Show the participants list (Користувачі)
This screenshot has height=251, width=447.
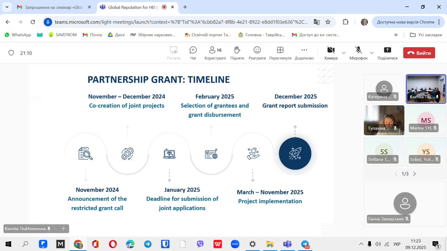pos(215,53)
